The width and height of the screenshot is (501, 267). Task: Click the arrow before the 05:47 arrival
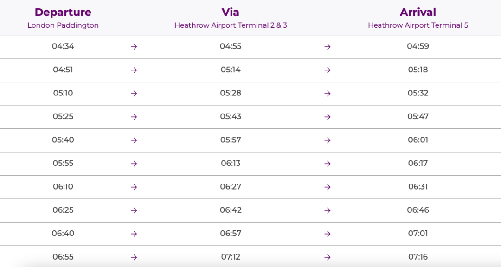(x=328, y=117)
